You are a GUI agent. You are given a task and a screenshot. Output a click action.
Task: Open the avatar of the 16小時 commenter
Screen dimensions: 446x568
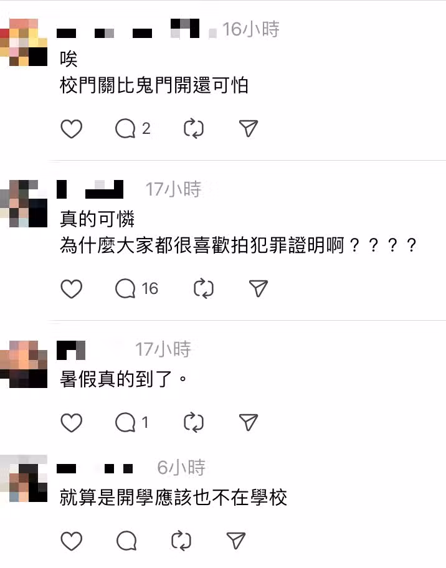[x=24, y=42]
